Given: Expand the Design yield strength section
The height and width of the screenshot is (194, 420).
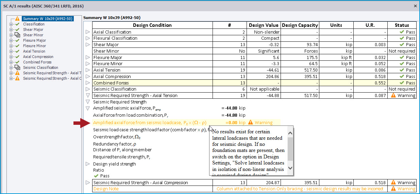Looking at the screenshot, I should click(x=88, y=164).
